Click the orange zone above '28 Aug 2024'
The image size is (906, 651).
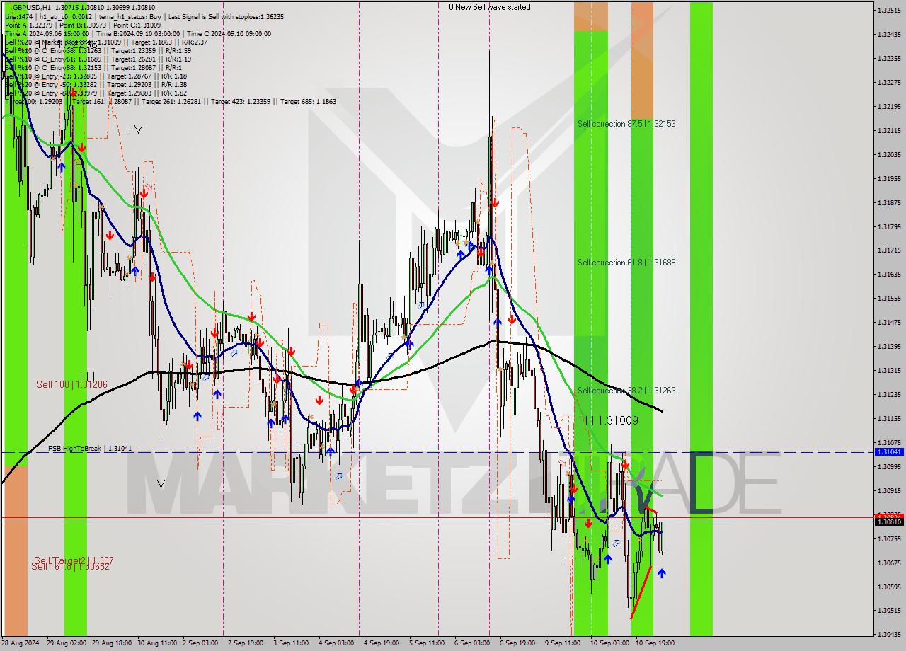[x=16, y=551]
